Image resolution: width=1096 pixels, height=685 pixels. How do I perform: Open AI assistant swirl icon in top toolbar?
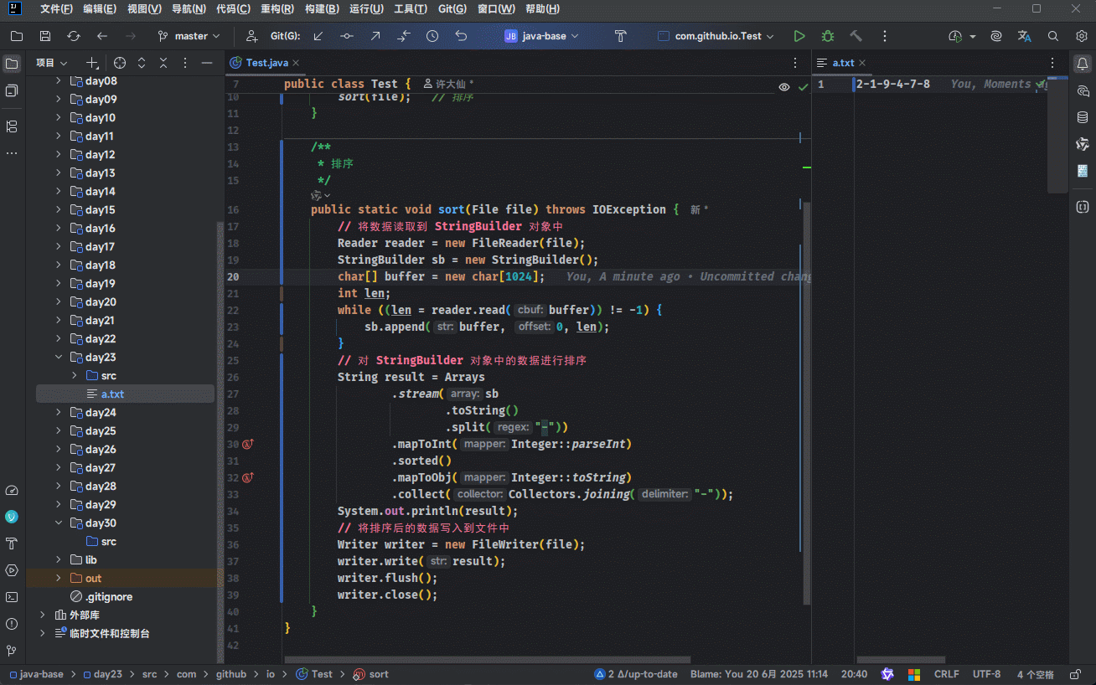click(996, 36)
